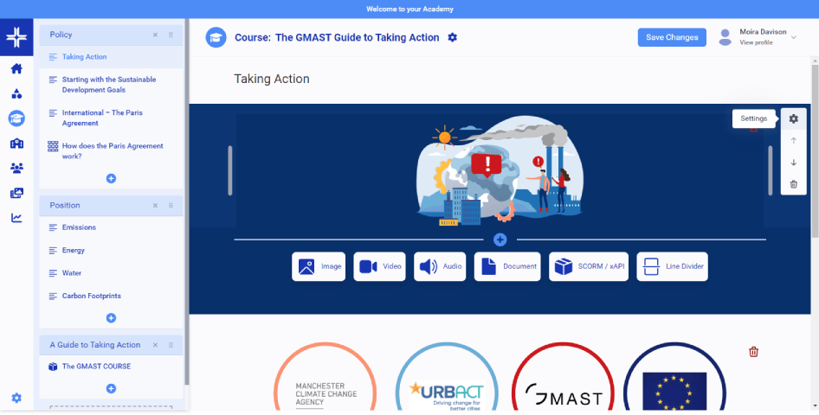Expand the Moira Davison profile dropdown

coord(795,37)
